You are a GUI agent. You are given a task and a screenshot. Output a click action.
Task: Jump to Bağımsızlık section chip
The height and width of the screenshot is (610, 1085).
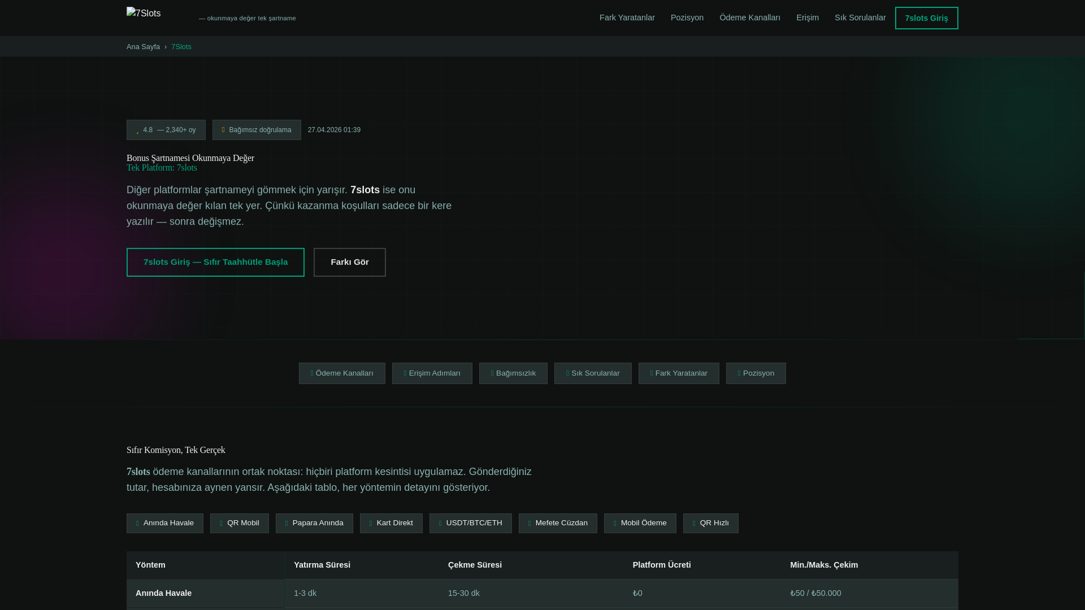513,373
